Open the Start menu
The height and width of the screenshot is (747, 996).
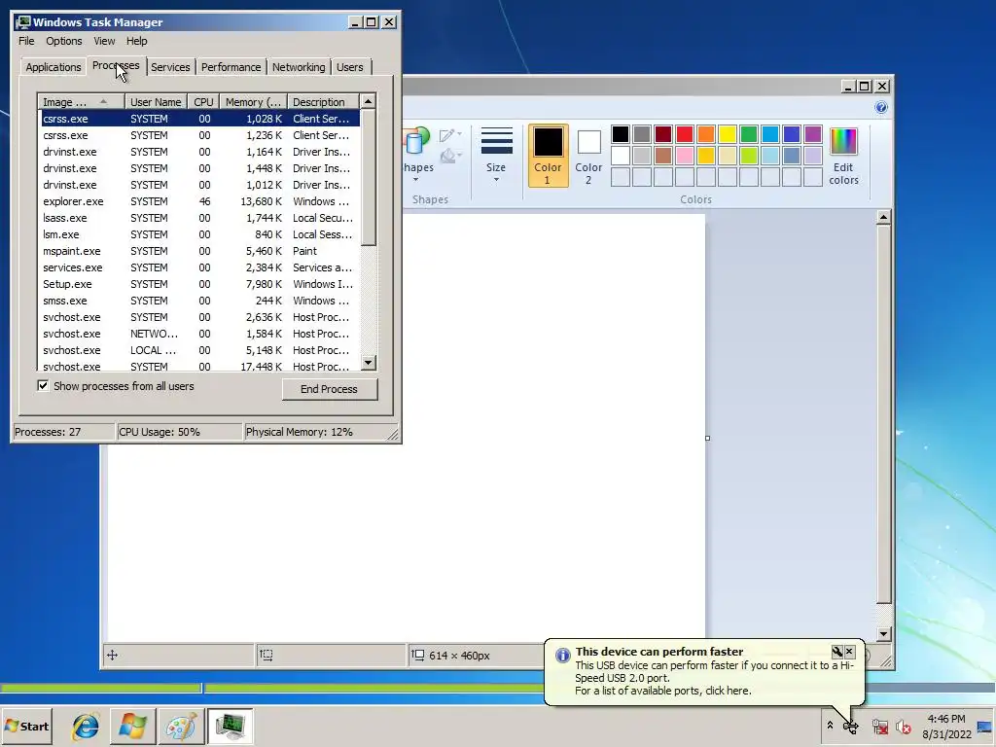[26, 726]
